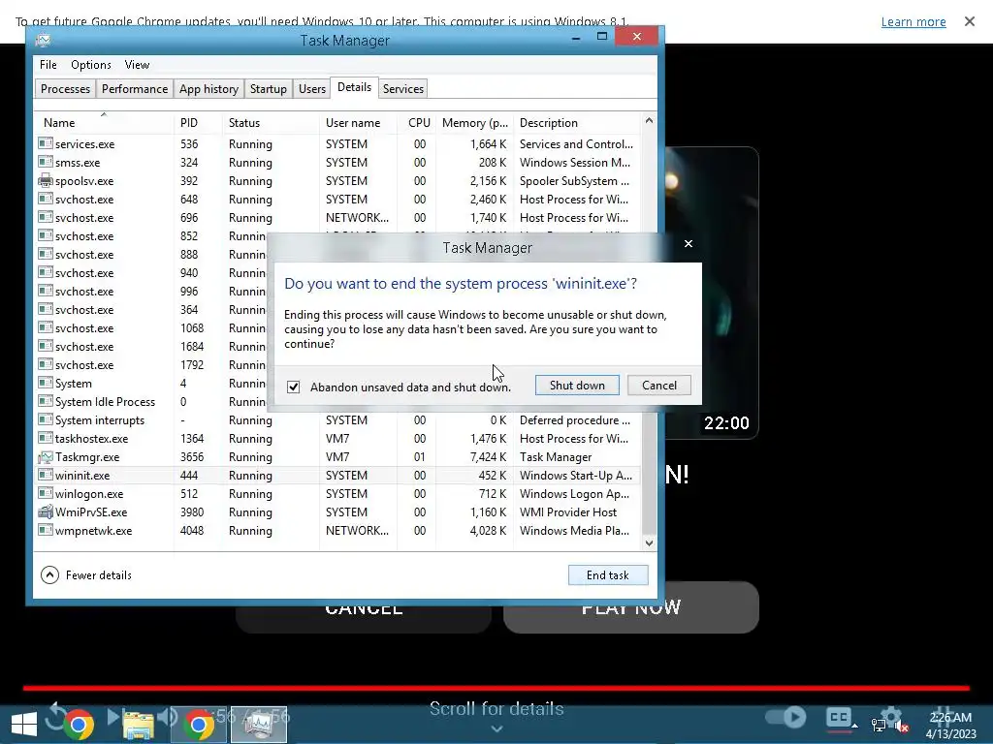Click Cancel in the wininit.exe dialog
This screenshot has width=993, height=744.
point(659,386)
